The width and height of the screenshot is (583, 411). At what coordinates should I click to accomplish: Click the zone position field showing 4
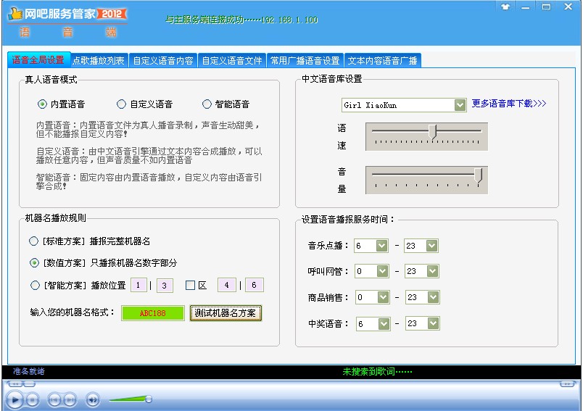(x=226, y=285)
